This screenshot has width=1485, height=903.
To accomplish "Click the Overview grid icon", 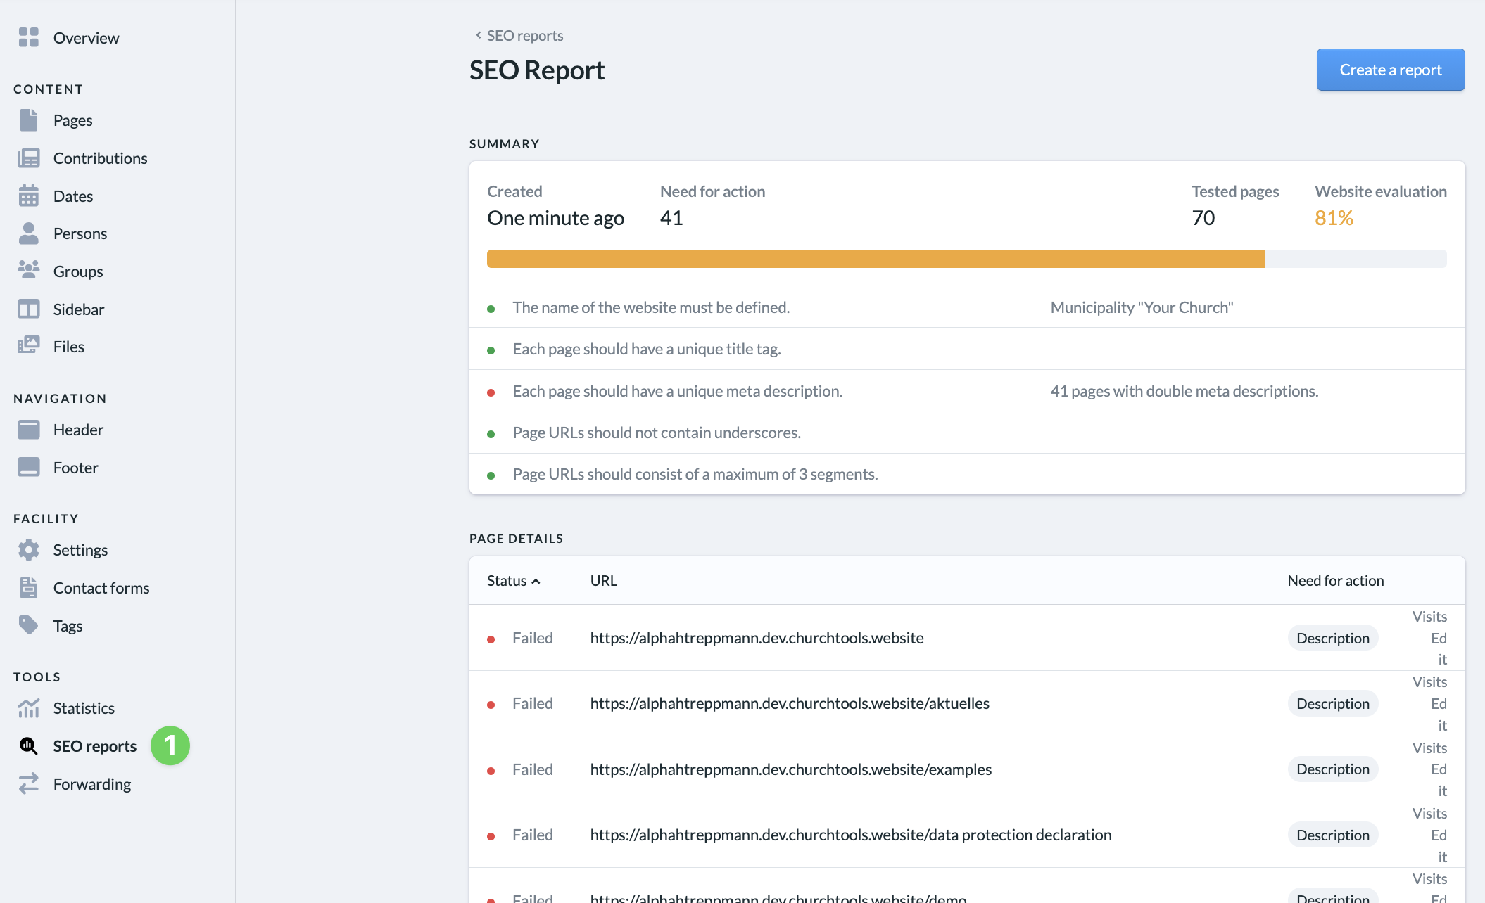I will 29,37.
